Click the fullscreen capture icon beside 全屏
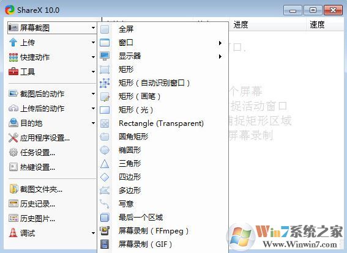The width and height of the screenshot is (347, 253). click(105, 29)
